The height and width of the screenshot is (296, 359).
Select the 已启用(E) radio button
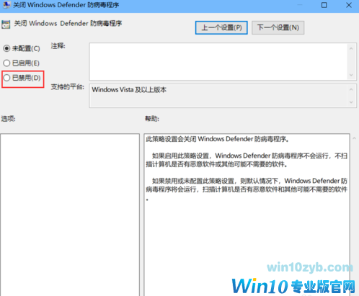6,63
